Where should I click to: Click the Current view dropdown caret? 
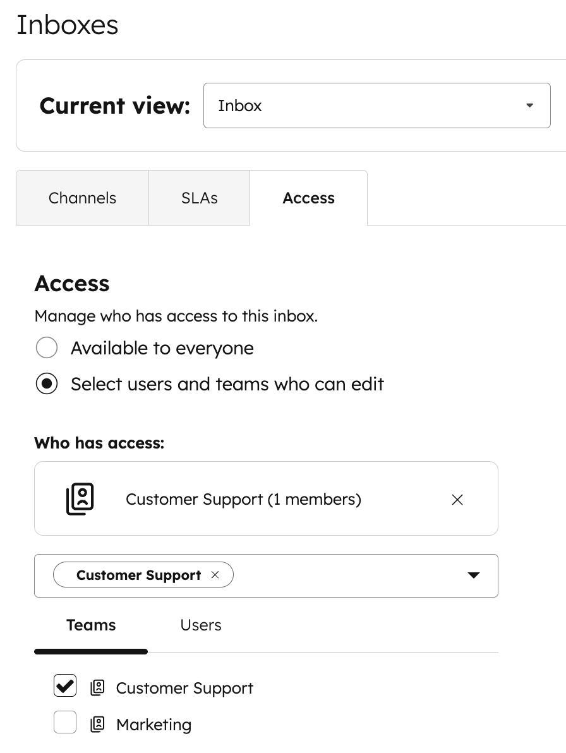click(x=530, y=105)
